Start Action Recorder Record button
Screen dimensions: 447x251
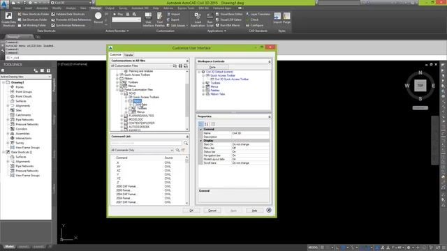[x=98, y=17]
